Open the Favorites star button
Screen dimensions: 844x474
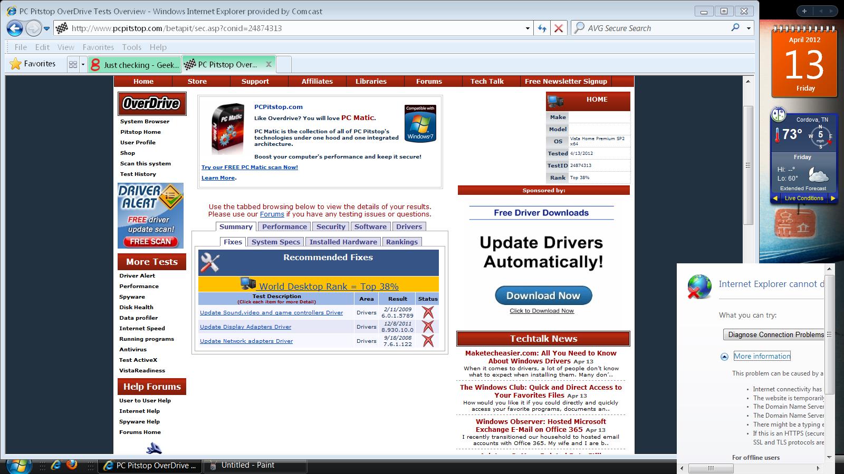click(x=33, y=64)
